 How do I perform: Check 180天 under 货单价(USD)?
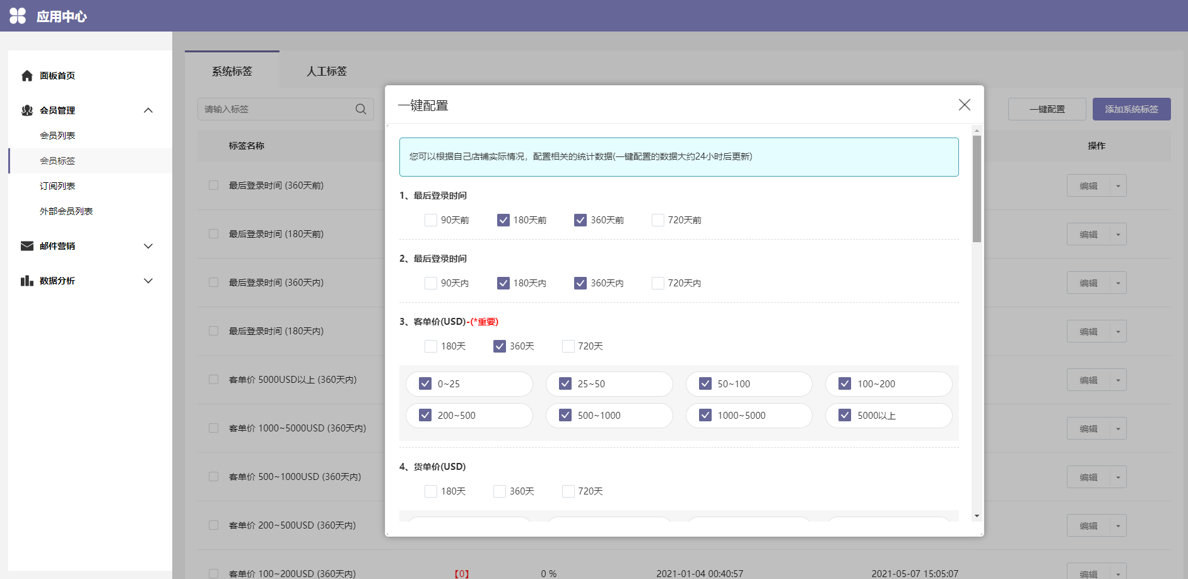431,491
